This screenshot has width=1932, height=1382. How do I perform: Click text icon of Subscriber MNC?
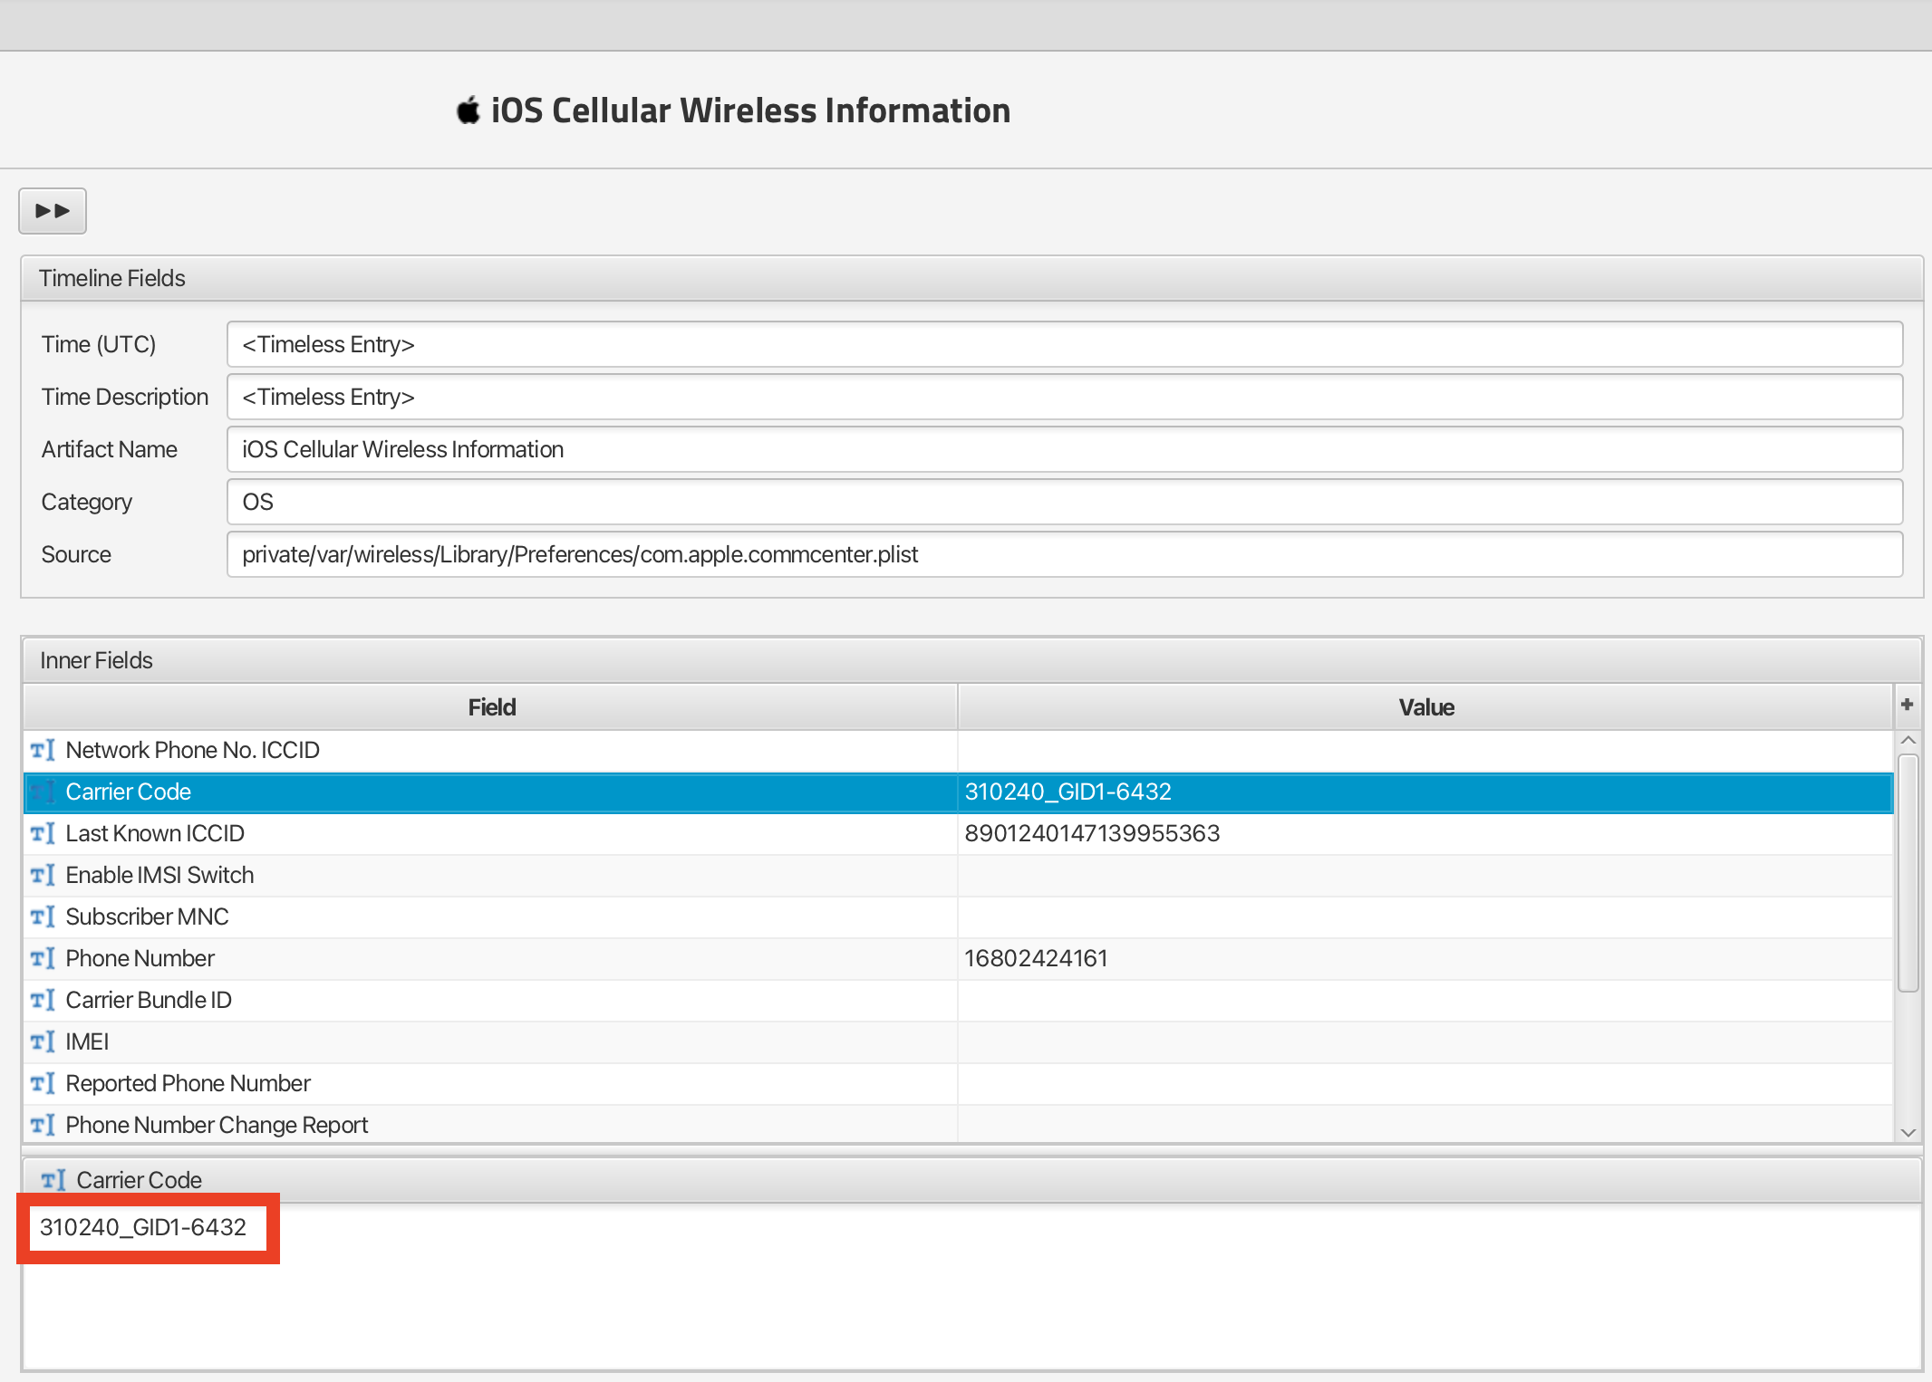click(43, 917)
